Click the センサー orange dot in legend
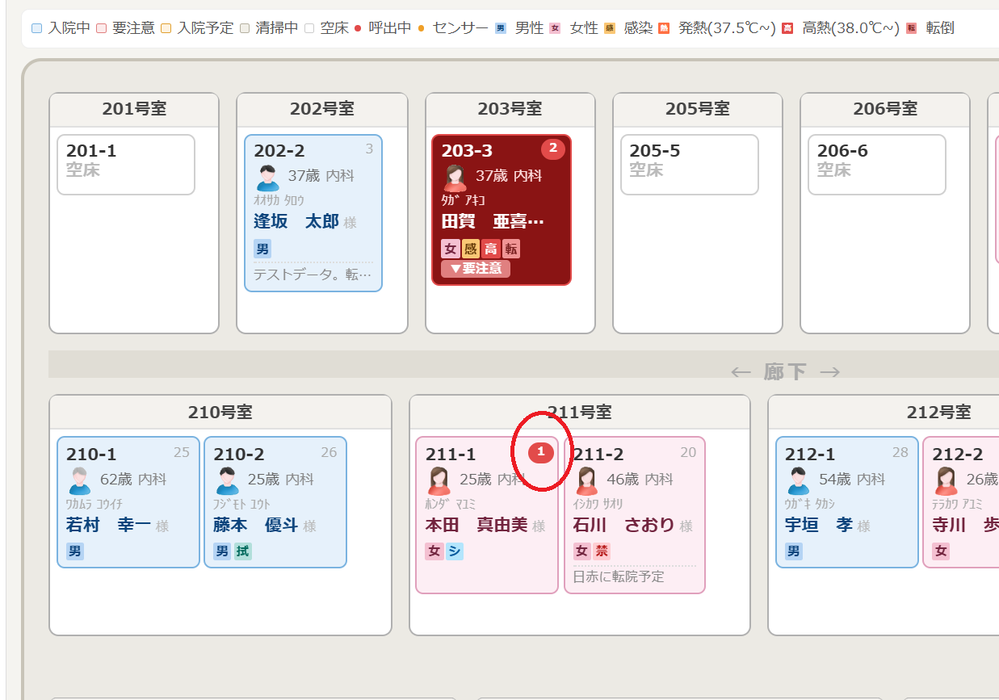 click(422, 28)
